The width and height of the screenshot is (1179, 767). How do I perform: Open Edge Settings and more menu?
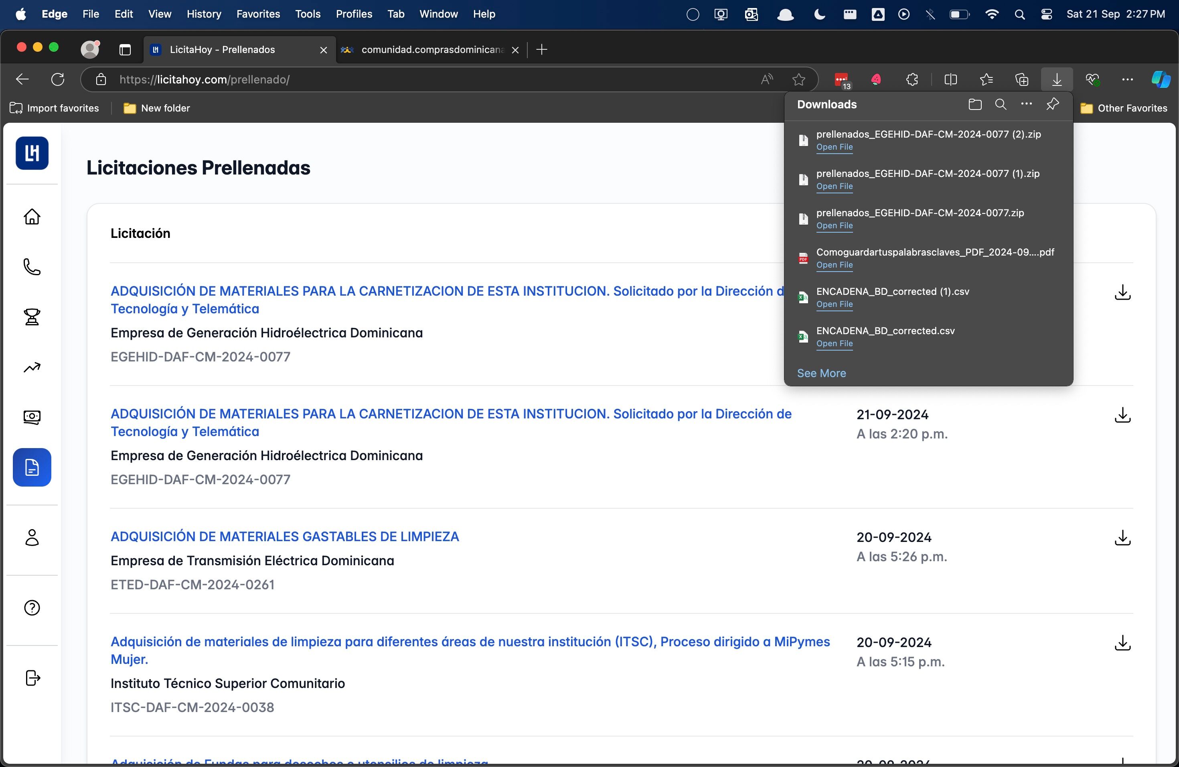pyautogui.click(x=1127, y=80)
